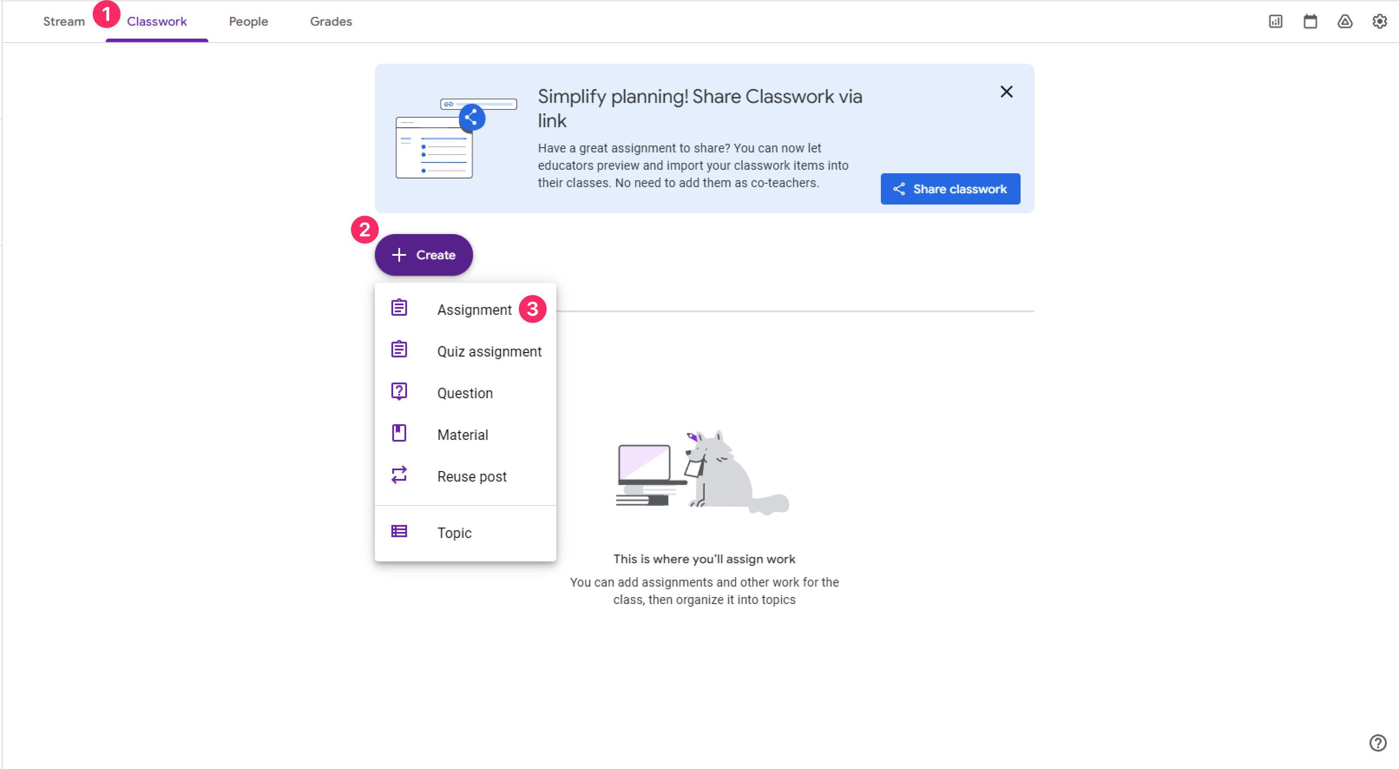This screenshot has width=1399, height=769.
Task: Add a Topic from the menu
Action: (x=465, y=532)
